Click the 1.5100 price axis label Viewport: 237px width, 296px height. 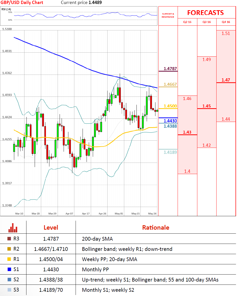(7, 29)
